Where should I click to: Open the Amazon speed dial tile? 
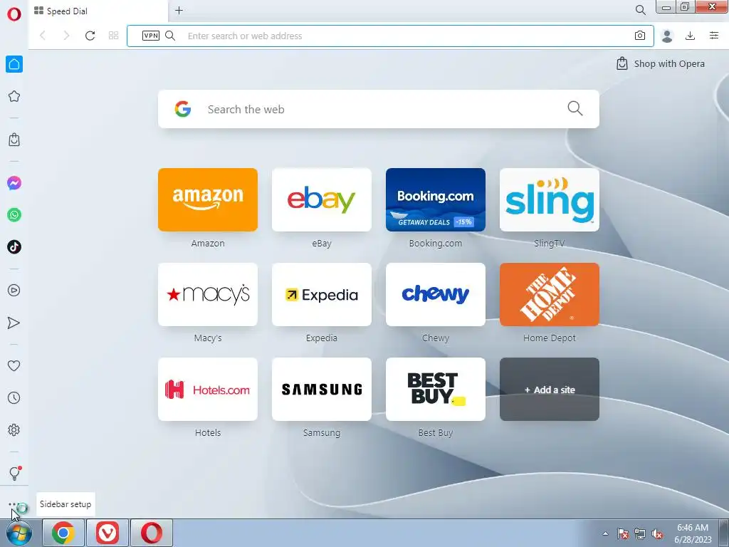coord(208,200)
